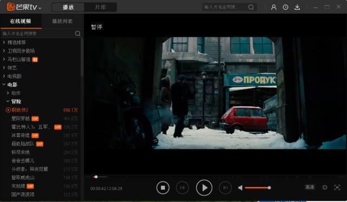347x202 pixels.
Task: Click the volume slider bar
Action: 257,188
